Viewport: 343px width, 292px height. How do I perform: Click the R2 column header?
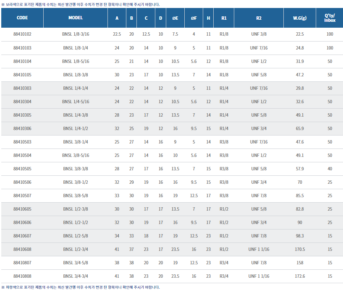[x=259, y=18]
